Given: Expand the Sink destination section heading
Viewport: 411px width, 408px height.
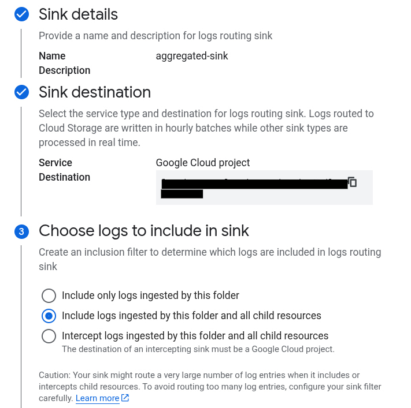Looking at the screenshot, I should 95,92.
